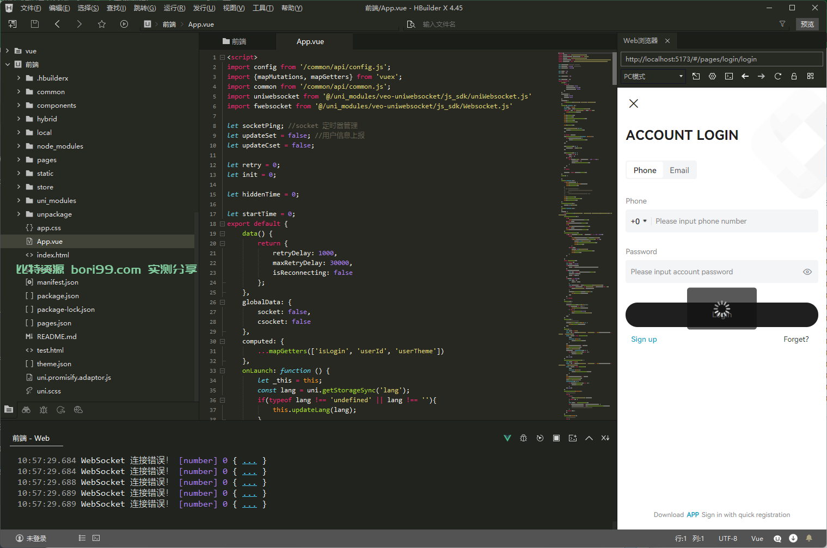Go back with the left chevron toolbar icon
The height and width of the screenshot is (548, 827).
[x=57, y=24]
